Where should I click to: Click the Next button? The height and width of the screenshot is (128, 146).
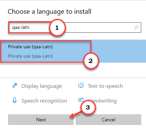pos(41,120)
